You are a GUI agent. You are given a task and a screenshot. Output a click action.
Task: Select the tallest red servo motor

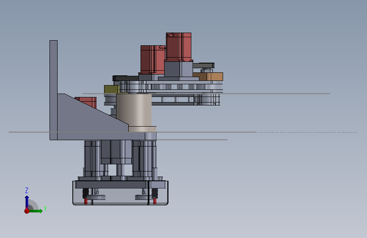point(179,47)
